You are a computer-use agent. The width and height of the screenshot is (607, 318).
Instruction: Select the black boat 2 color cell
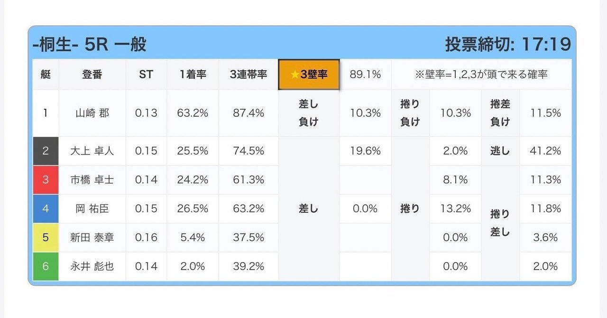coord(46,151)
